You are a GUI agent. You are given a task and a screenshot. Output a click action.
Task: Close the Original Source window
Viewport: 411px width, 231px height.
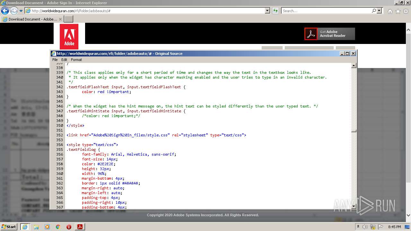coord(353,54)
